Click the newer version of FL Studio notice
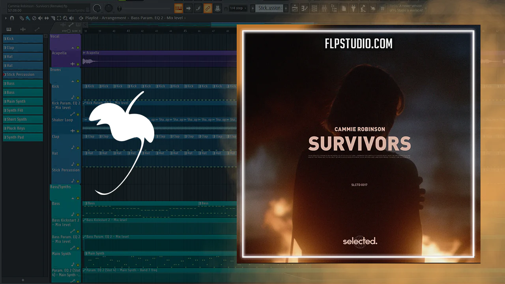 (406, 8)
